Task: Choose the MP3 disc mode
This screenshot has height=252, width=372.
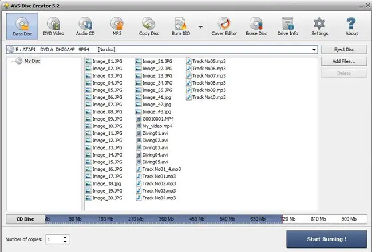Action: (117, 26)
